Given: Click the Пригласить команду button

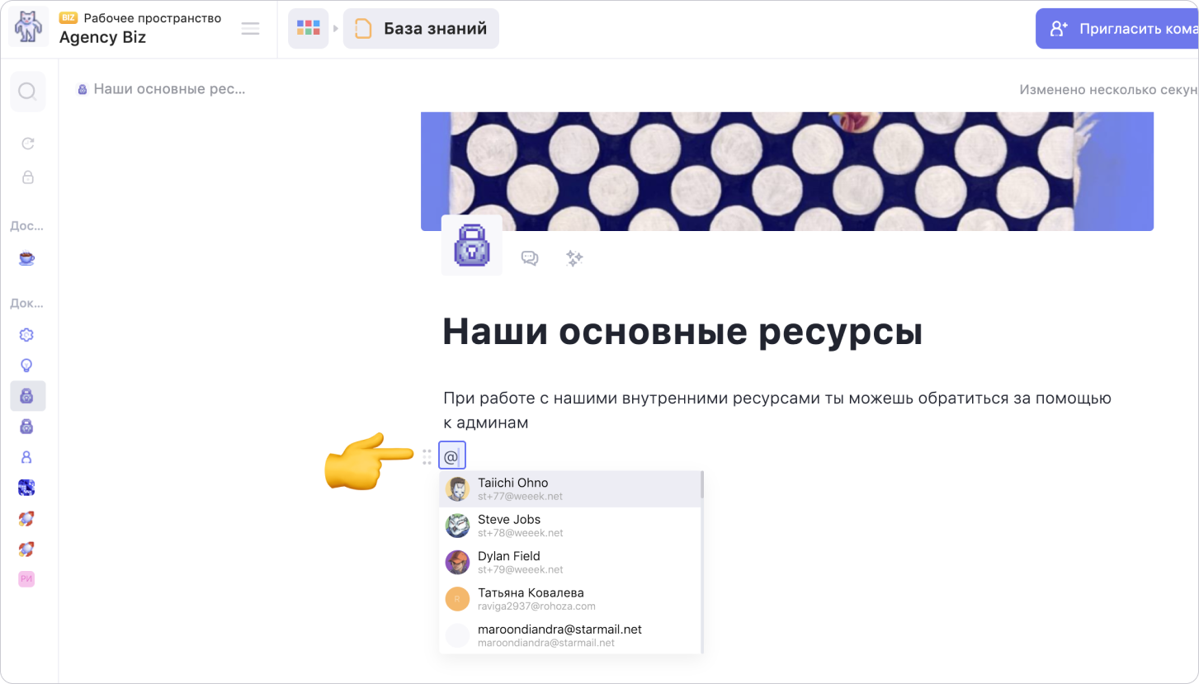Looking at the screenshot, I should [1117, 29].
